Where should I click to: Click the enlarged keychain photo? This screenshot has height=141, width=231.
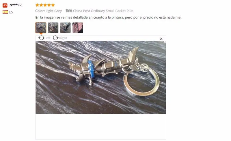[x=100, y=77]
